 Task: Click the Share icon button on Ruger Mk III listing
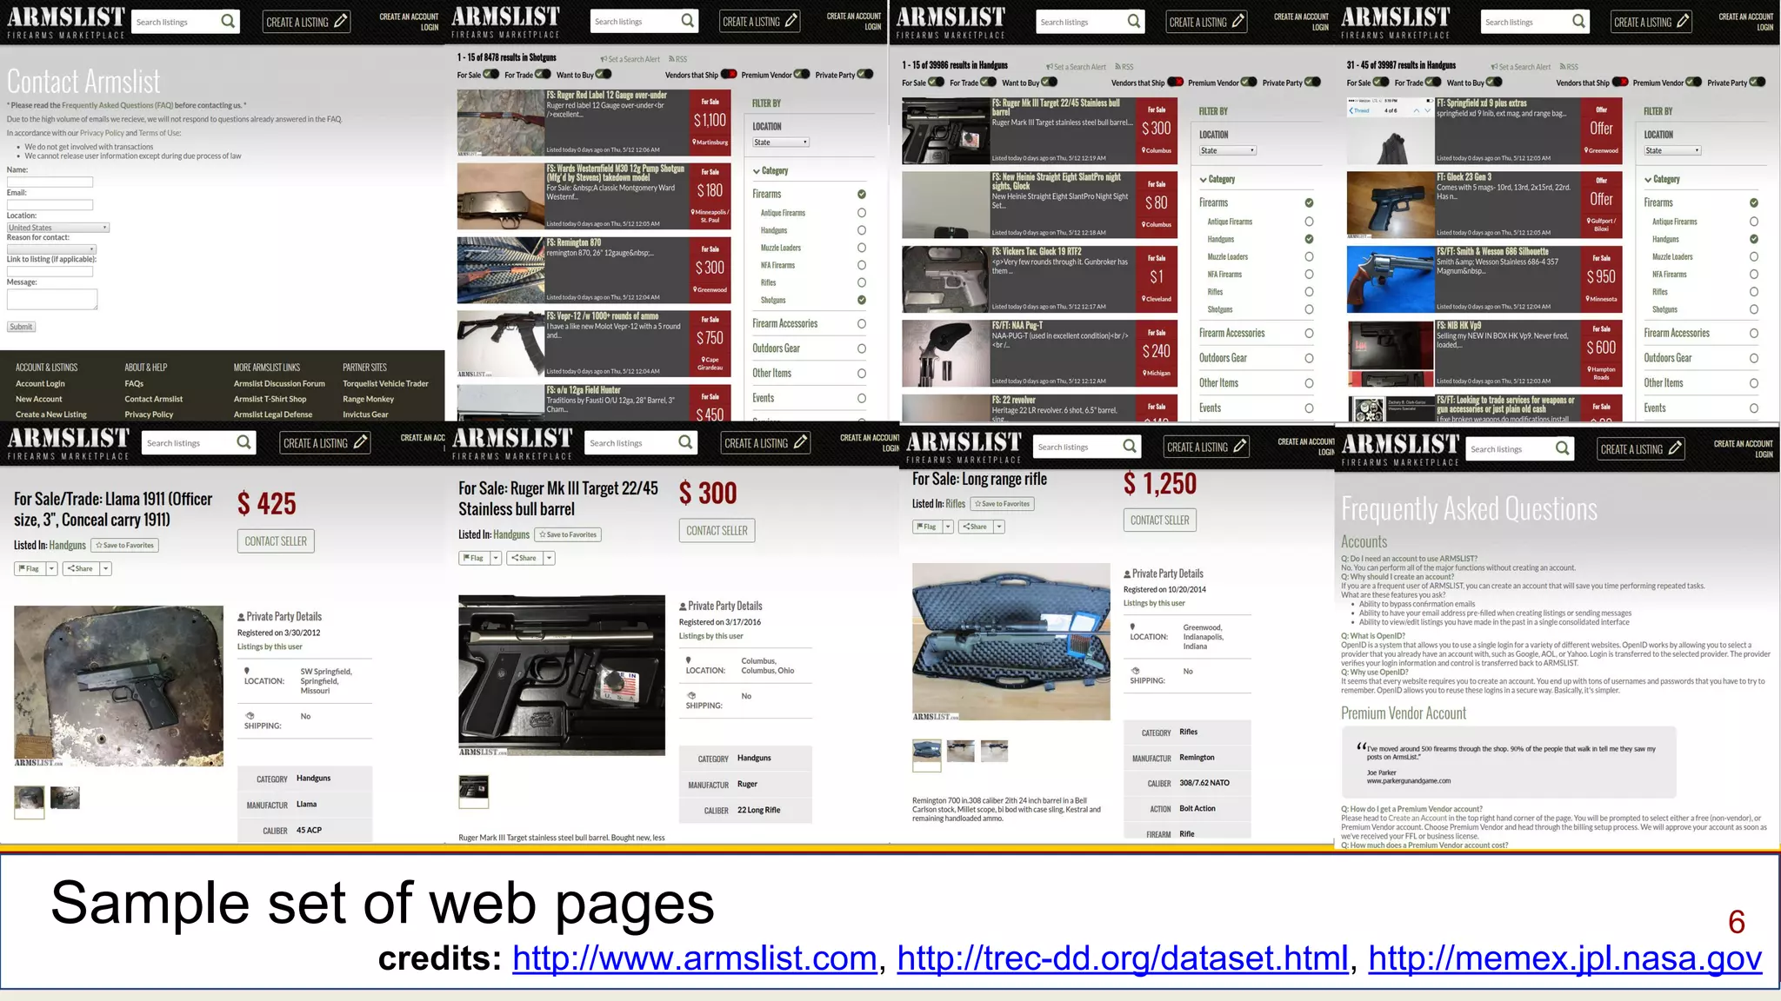(524, 558)
